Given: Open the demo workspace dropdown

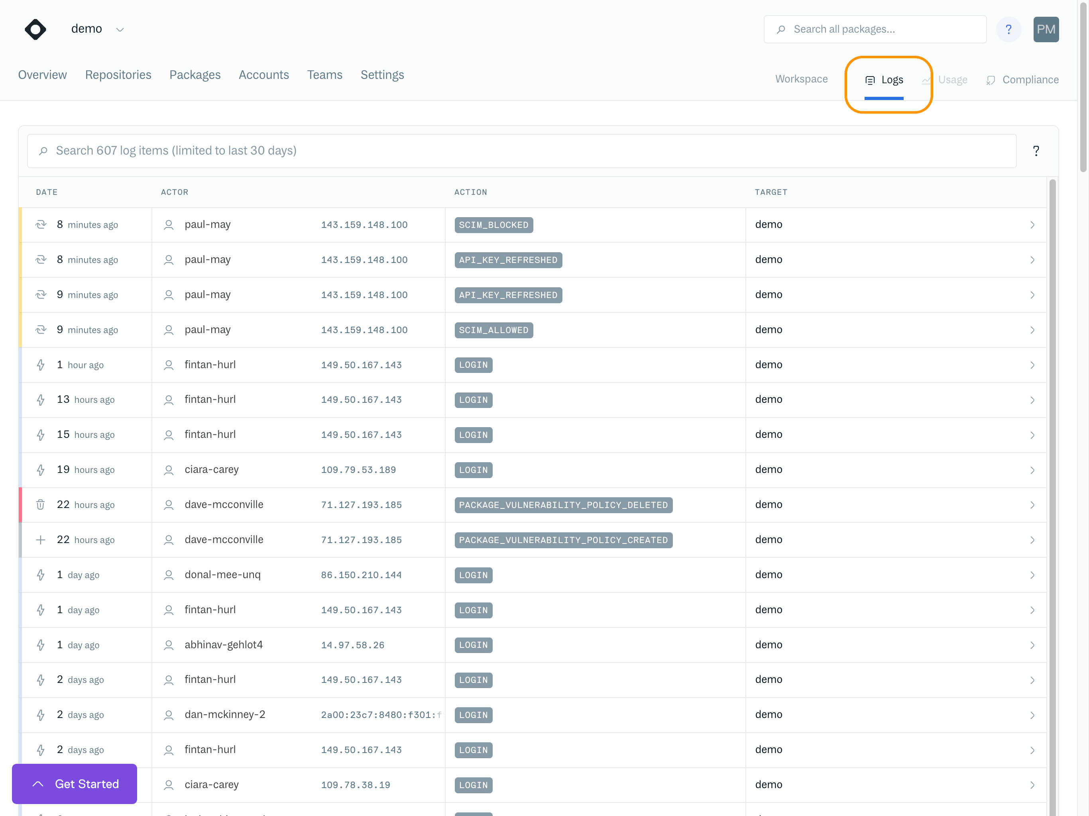Looking at the screenshot, I should (120, 29).
